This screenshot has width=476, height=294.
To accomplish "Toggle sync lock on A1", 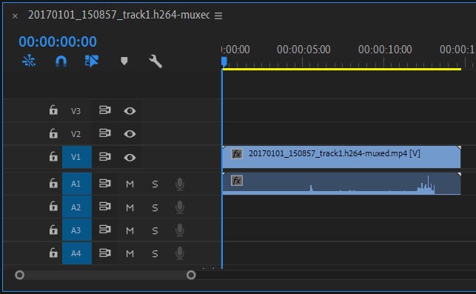I will [104, 183].
